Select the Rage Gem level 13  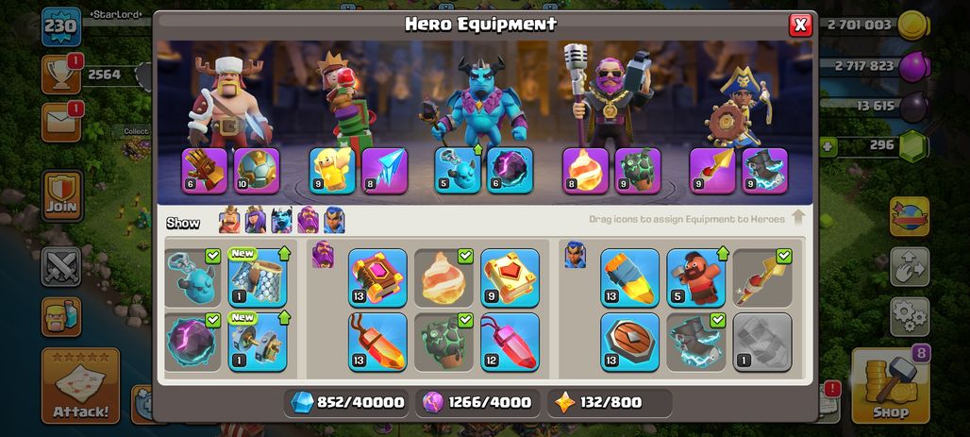coord(377,343)
